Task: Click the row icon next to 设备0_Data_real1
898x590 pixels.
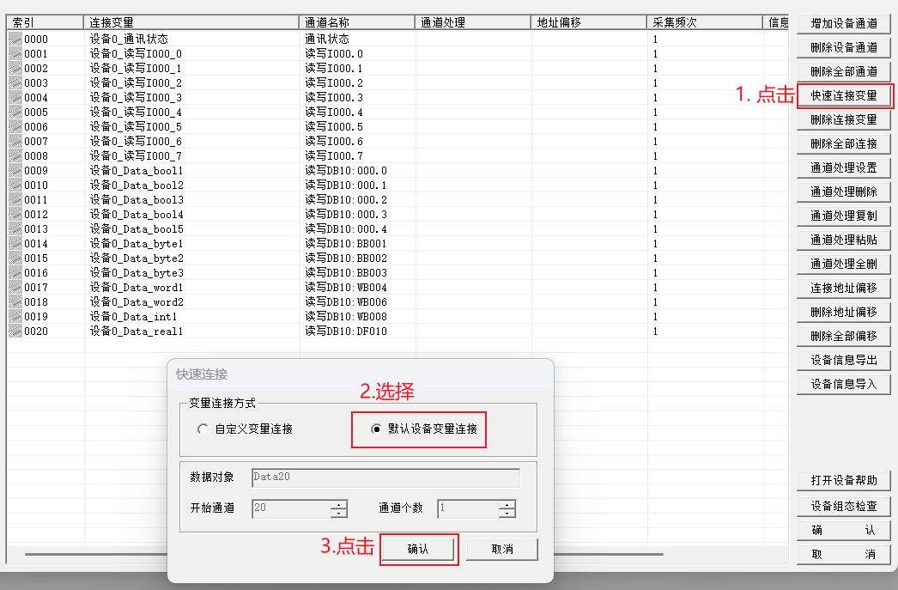Action: click(x=15, y=331)
